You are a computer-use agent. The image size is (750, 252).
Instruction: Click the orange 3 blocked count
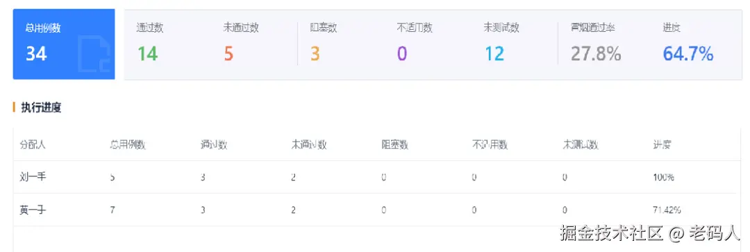[315, 53]
